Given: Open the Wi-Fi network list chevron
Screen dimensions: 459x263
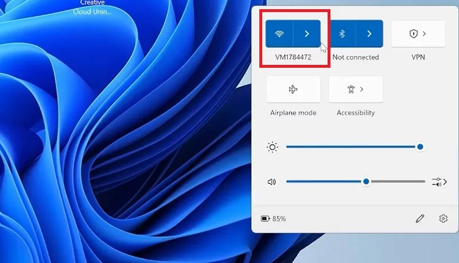Looking at the screenshot, I should pyautogui.click(x=307, y=34).
